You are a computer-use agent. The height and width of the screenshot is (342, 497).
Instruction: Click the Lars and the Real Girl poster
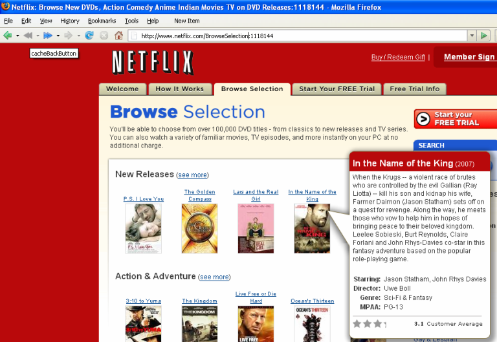click(x=256, y=228)
